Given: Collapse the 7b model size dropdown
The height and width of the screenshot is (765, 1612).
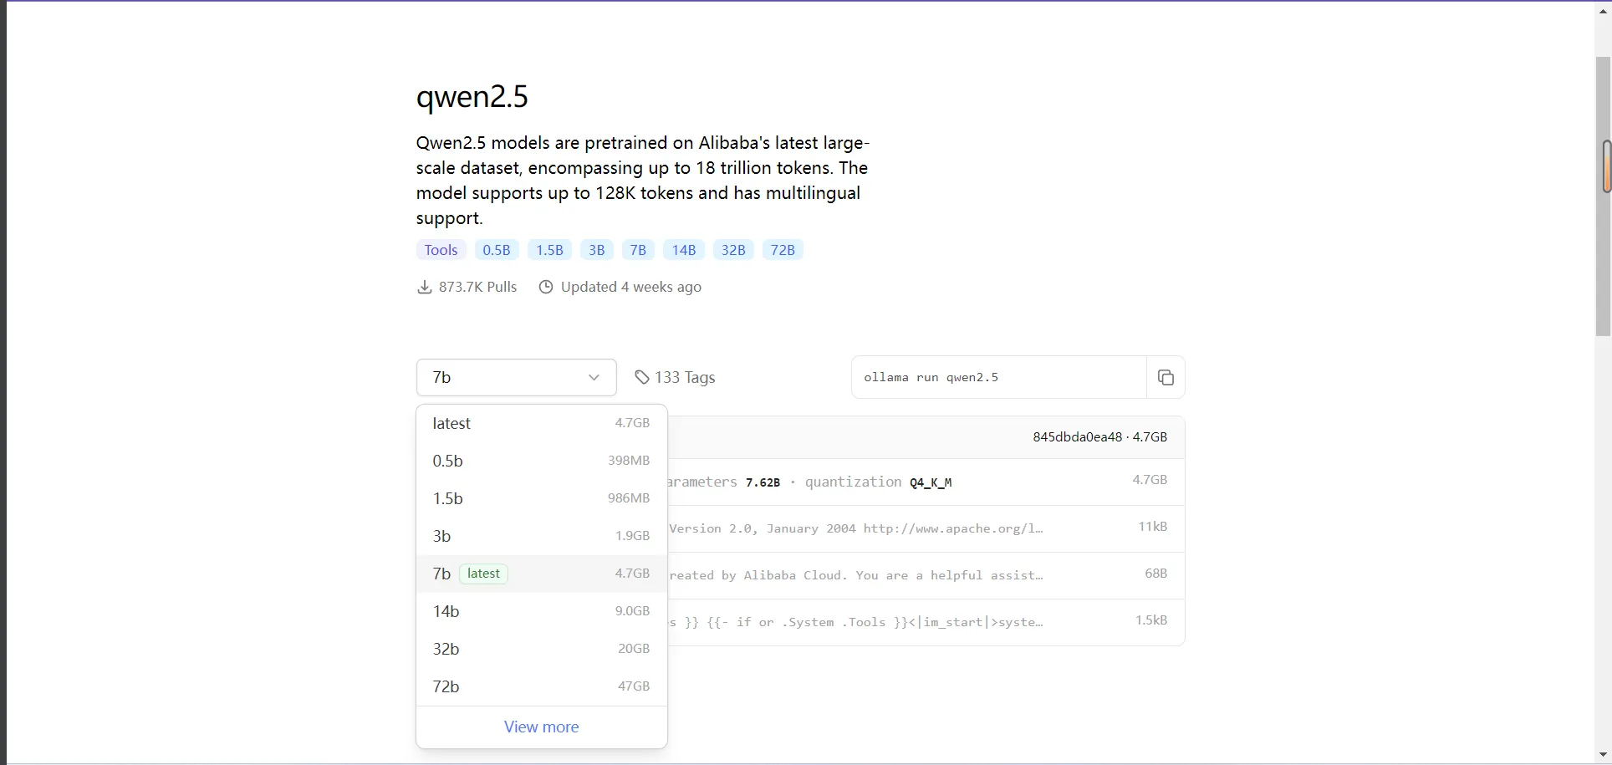Looking at the screenshot, I should [516, 378].
